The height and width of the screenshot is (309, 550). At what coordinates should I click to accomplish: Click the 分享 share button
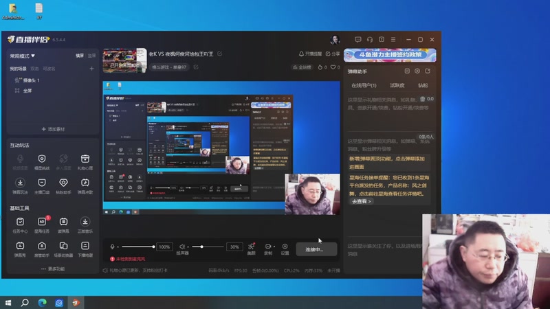(333, 54)
